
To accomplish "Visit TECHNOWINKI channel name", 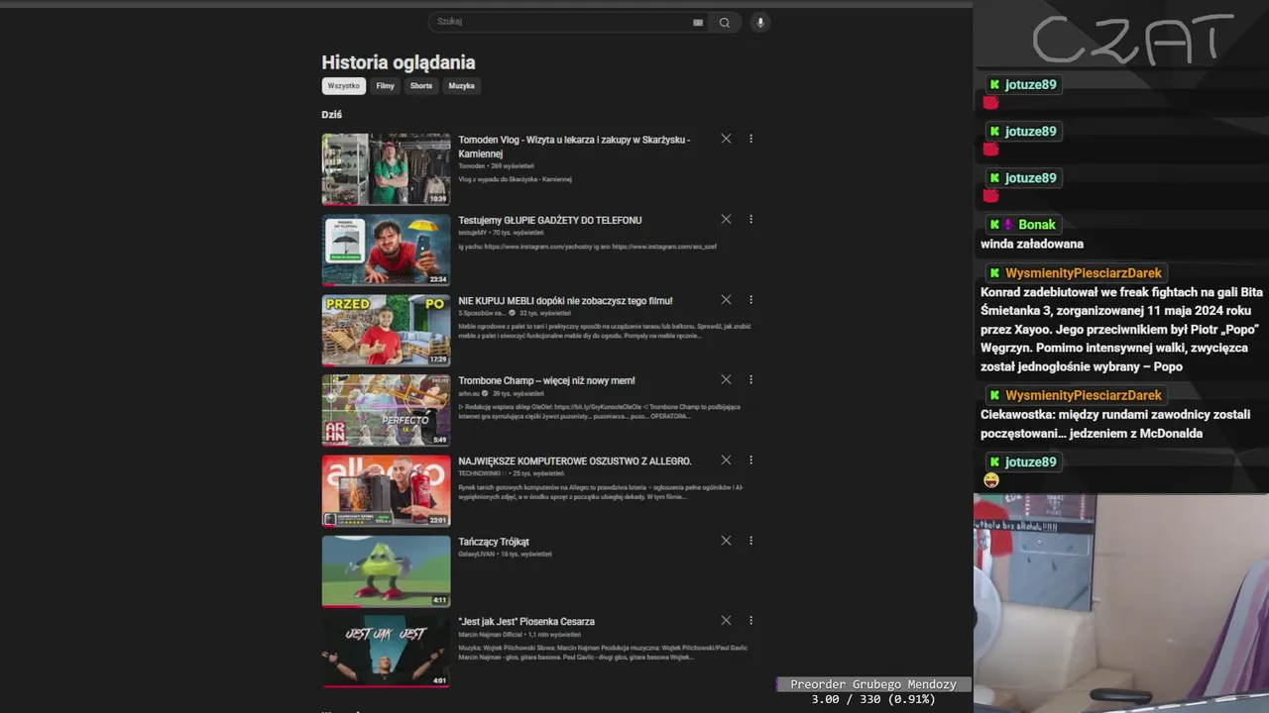I will coord(480,473).
